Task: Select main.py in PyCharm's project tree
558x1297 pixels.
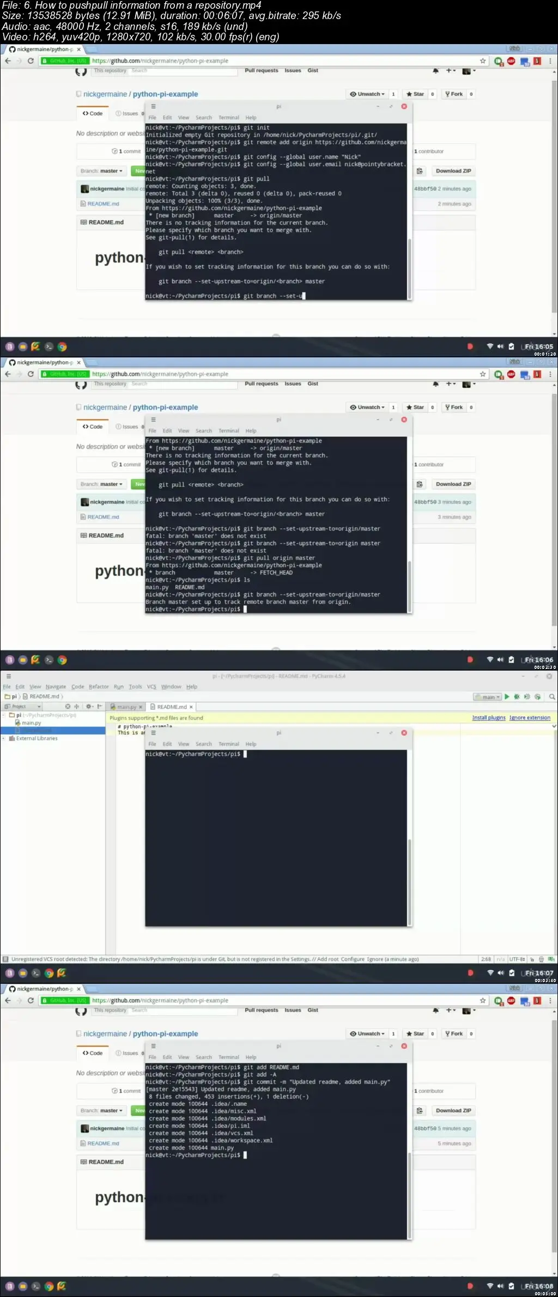Action: (x=31, y=723)
